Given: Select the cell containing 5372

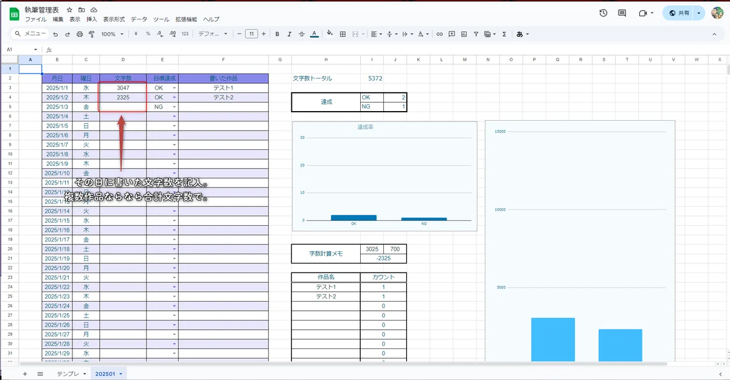Looking at the screenshot, I should pyautogui.click(x=372, y=78).
